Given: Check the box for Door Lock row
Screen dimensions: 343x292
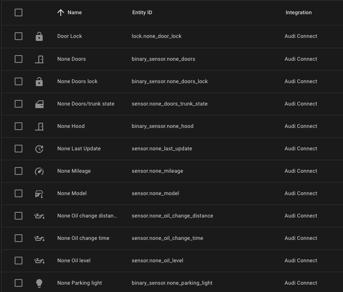Looking at the screenshot, I should click(19, 36).
